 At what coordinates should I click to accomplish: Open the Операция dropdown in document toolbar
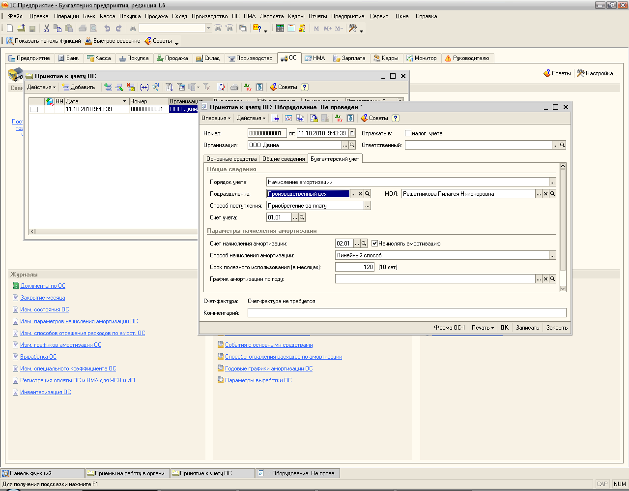[x=216, y=118]
